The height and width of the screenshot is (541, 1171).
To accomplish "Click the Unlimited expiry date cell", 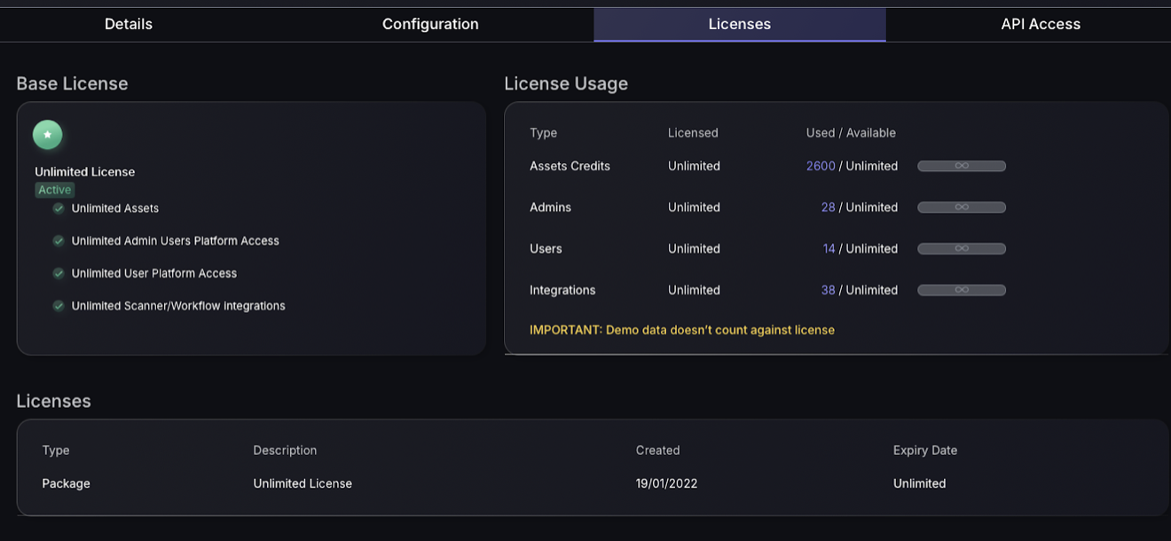I will point(919,483).
